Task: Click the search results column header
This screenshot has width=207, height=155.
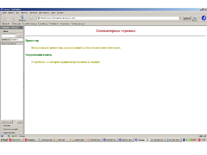Action: (12, 44)
